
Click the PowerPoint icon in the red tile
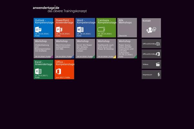(x=59, y=30)
